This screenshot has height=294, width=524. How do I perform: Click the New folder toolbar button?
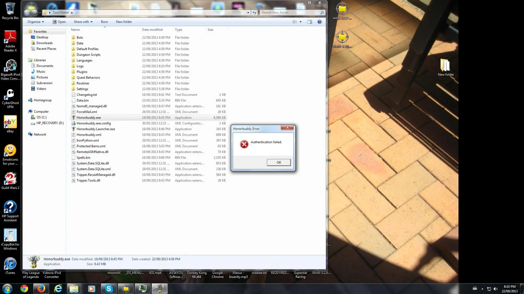click(x=124, y=22)
